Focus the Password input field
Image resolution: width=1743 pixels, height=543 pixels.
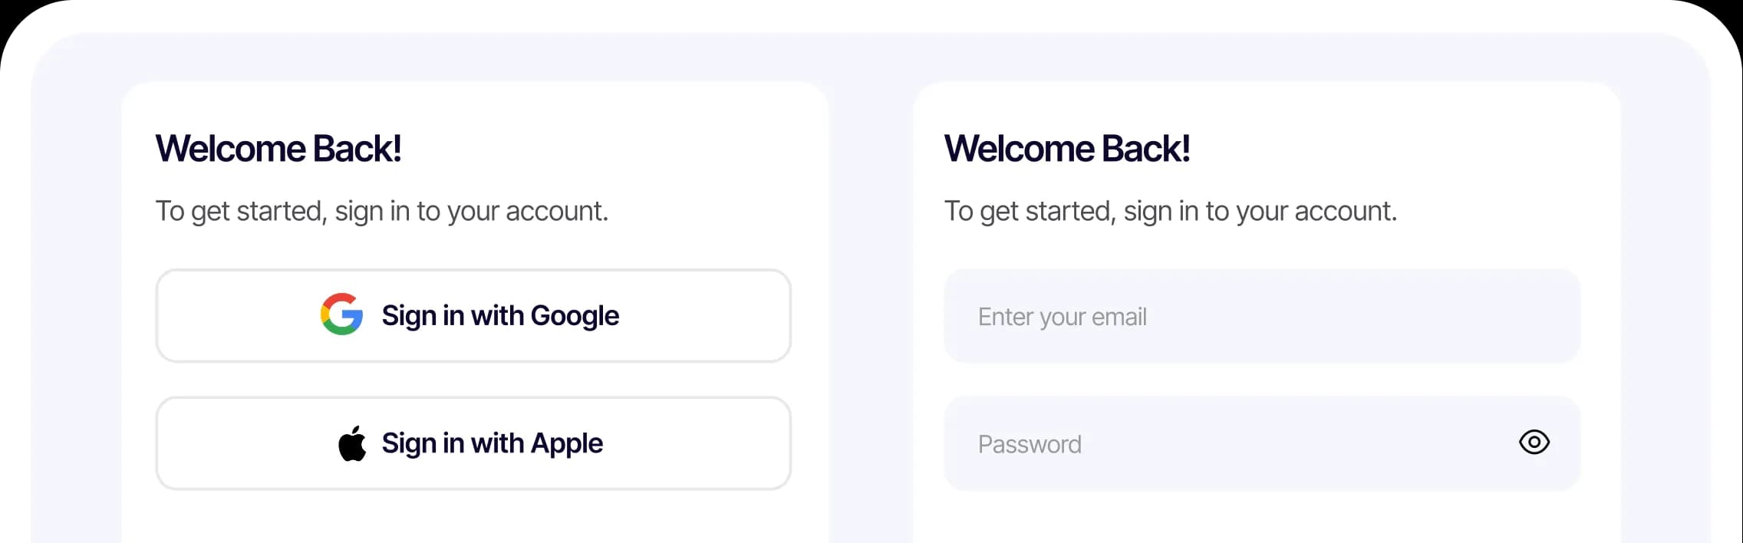tap(1227, 443)
